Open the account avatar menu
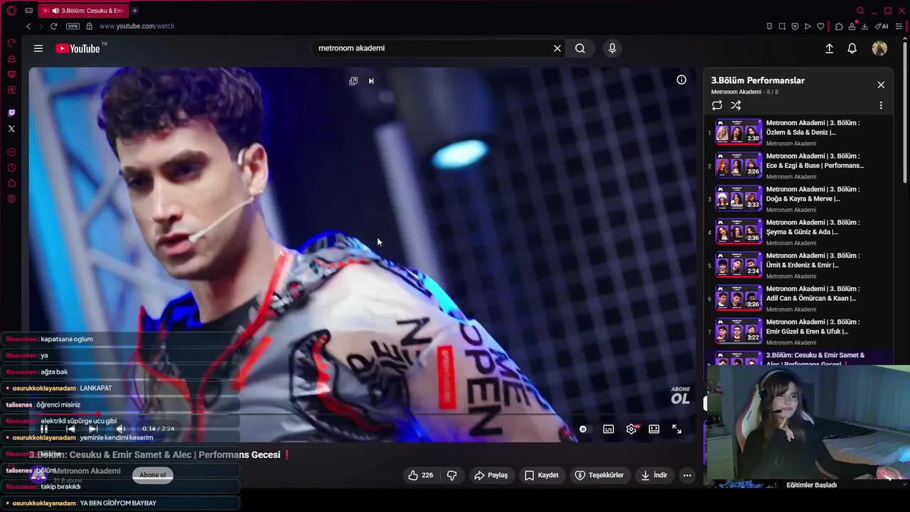This screenshot has width=910, height=512. click(879, 48)
